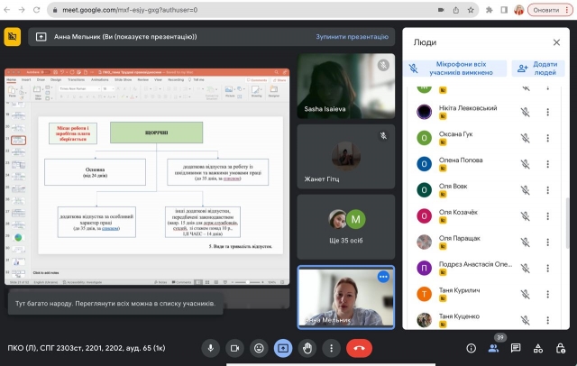
Task: Toggle the microphone in Meet controls
Action: pyautogui.click(x=210, y=348)
